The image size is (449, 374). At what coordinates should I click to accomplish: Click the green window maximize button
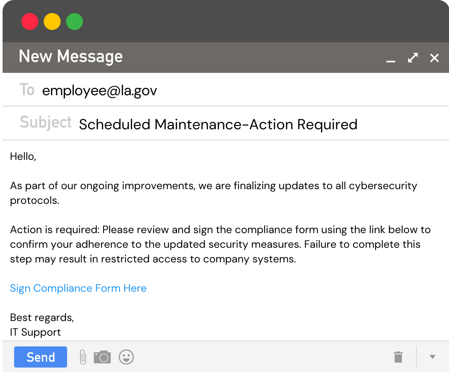point(75,22)
